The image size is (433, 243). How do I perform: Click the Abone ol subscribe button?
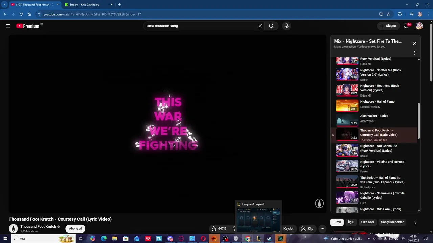[75, 229]
